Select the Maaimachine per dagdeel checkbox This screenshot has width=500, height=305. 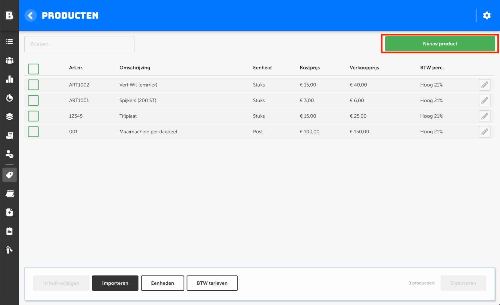33,132
